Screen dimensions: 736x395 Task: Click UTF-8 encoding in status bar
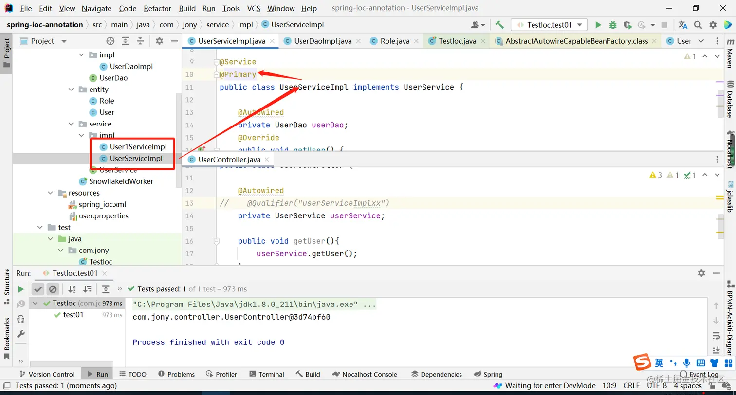(x=657, y=385)
